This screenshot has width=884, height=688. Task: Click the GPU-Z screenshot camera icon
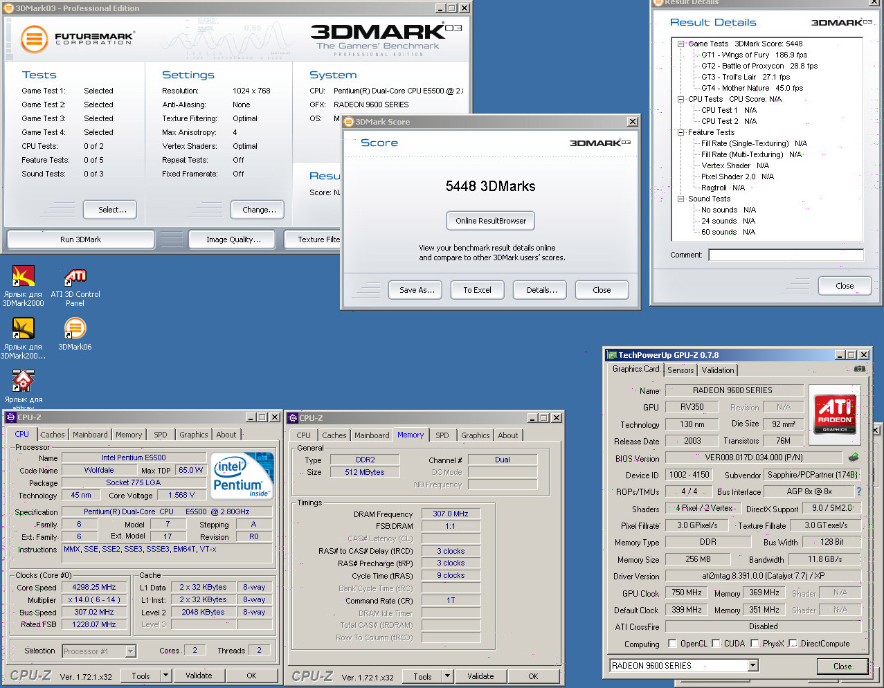pos(859,369)
